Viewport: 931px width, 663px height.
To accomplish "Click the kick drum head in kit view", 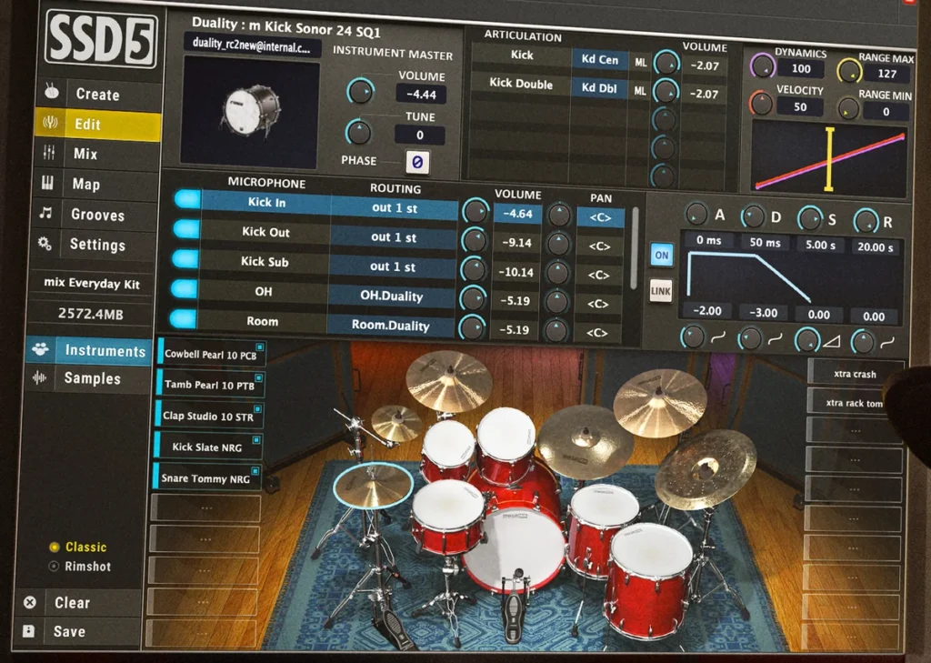I will [x=515, y=549].
